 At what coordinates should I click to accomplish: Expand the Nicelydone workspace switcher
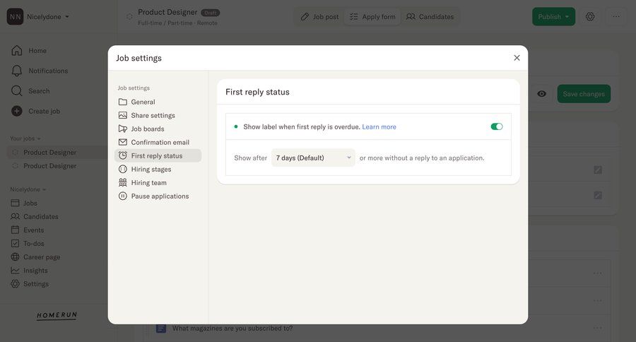tap(48, 17)
